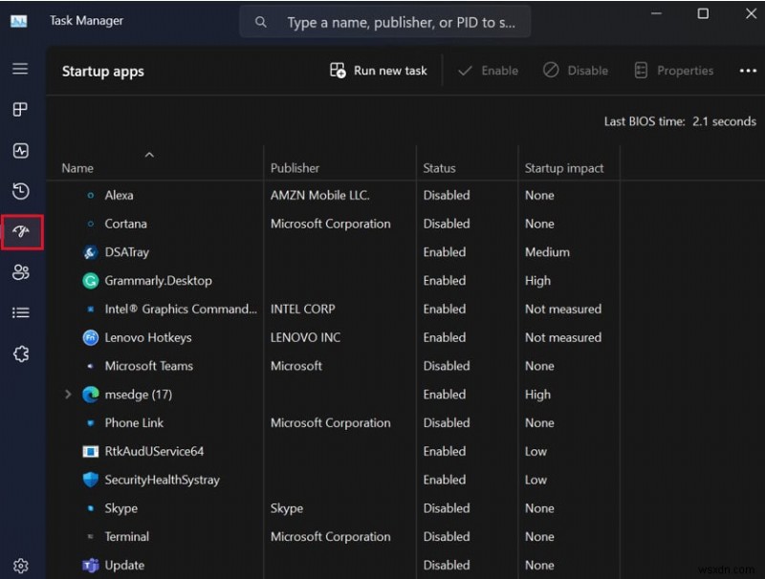
Task: Open the Services page icon
Action: click(x=21, y=354)
